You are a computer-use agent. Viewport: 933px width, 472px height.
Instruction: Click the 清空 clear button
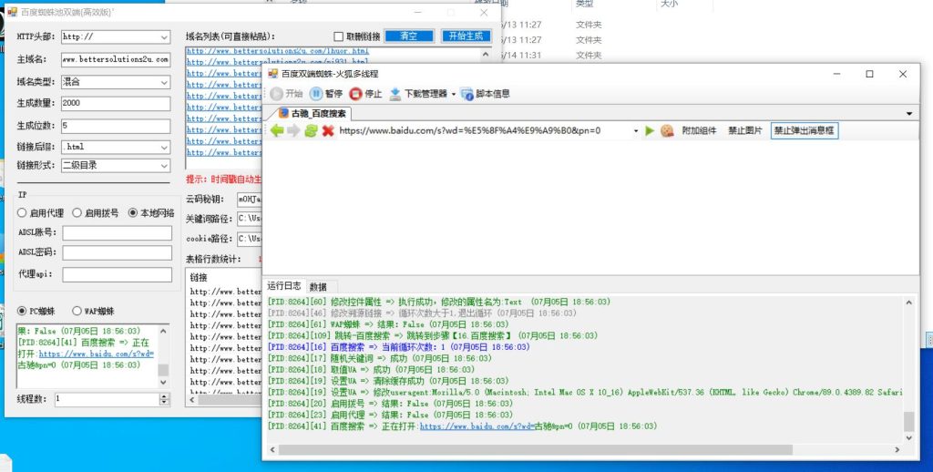409,36
